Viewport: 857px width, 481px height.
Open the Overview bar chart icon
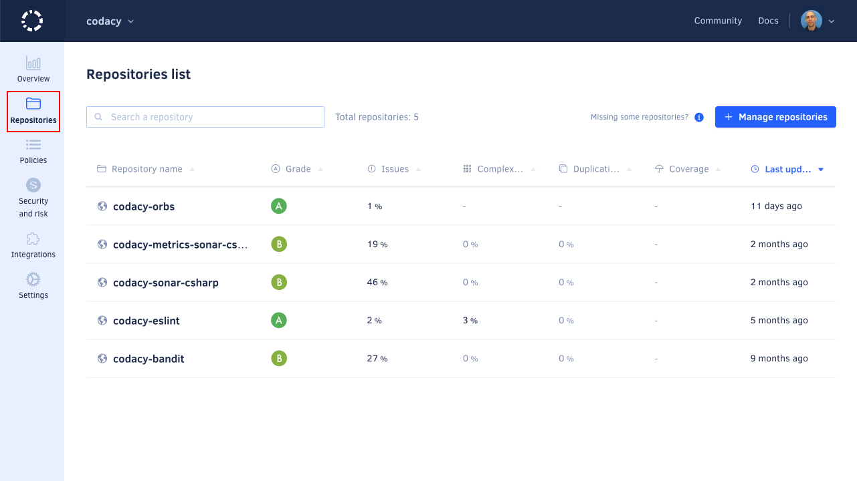click(33, 63)
